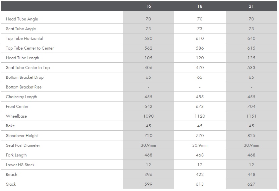Click the Top Tube Horizontal label
The height and width of the screenshot is (191, 279).
pos(24,39)
